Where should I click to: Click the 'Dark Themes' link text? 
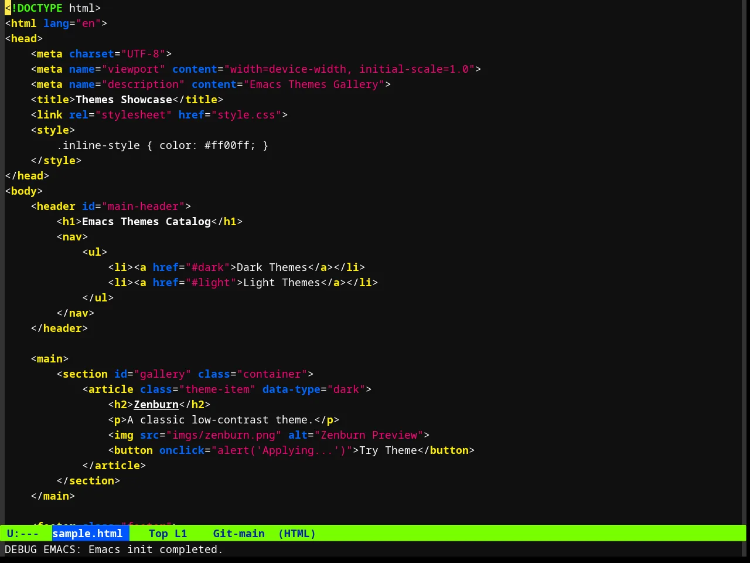[272, 267]
